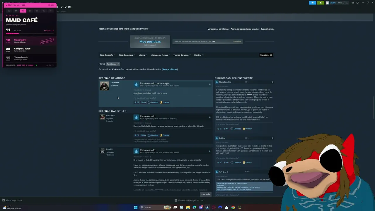The width and height of the screenshot is (375, 211).
Task: Open the Windows Start menu
Action: point(136,207)
